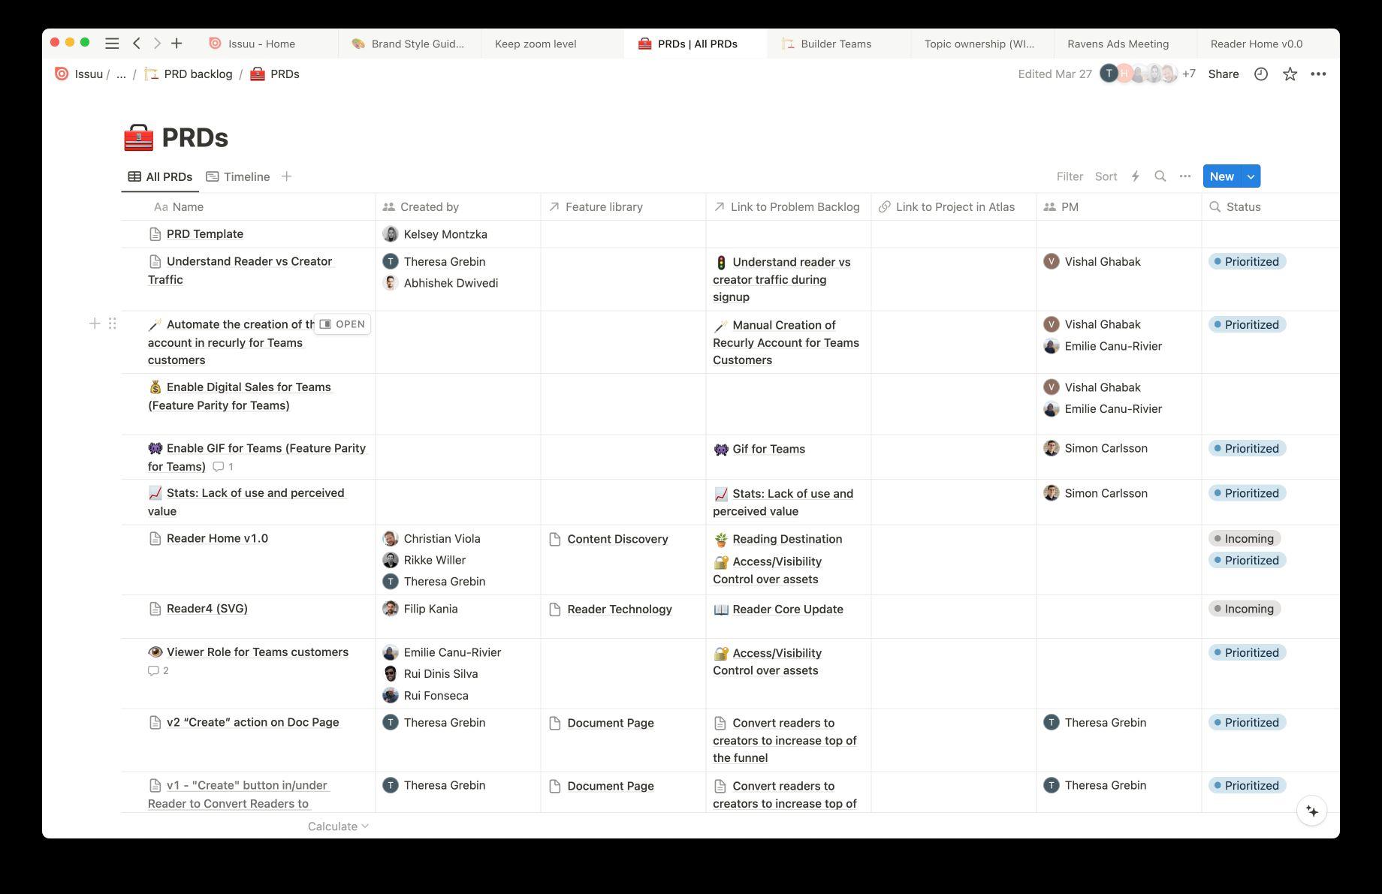Image resolution: width=1382 pixels, height=894 pixels.
Task: Favorite this page with star icon
Action: 1290,74
